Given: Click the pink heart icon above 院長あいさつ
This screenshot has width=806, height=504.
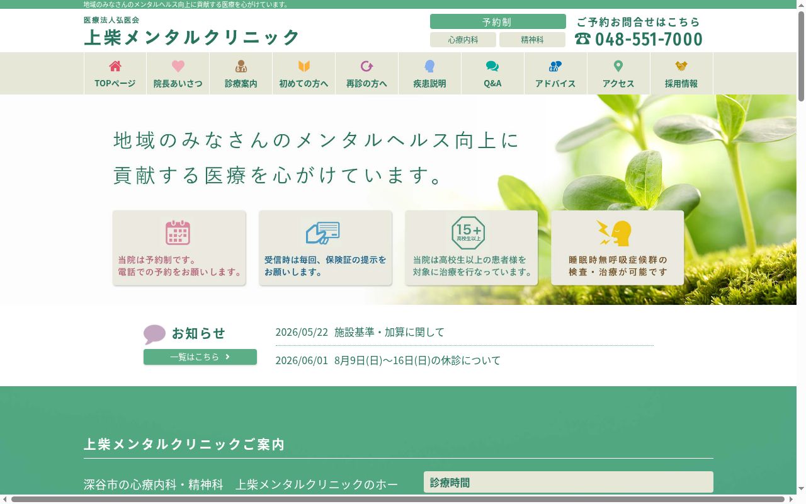Looking at the screenshot, I should click(178, 66).
